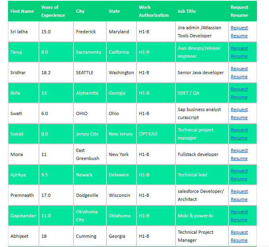Click the Cumming city cell
This screenshot has height=247, width=269.
tap(90, 236)
